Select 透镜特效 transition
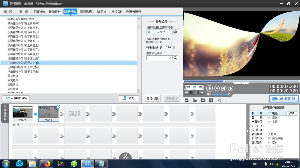 [13, 85]
